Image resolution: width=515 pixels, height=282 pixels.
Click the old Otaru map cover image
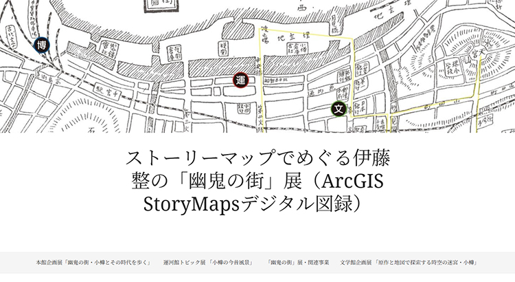pyautogui.click(x=257, y=66)
